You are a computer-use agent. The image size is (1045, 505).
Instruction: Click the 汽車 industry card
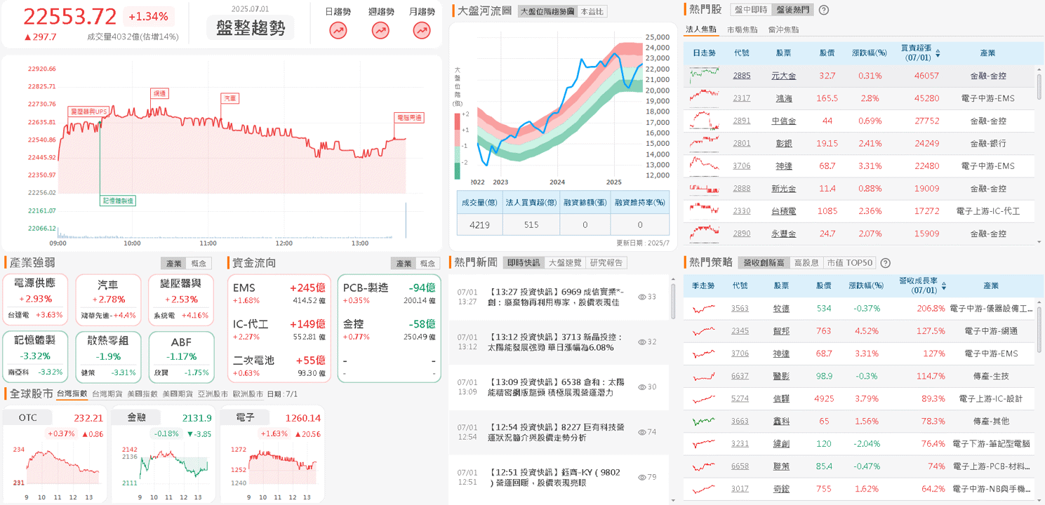click(x=107, y=299)
